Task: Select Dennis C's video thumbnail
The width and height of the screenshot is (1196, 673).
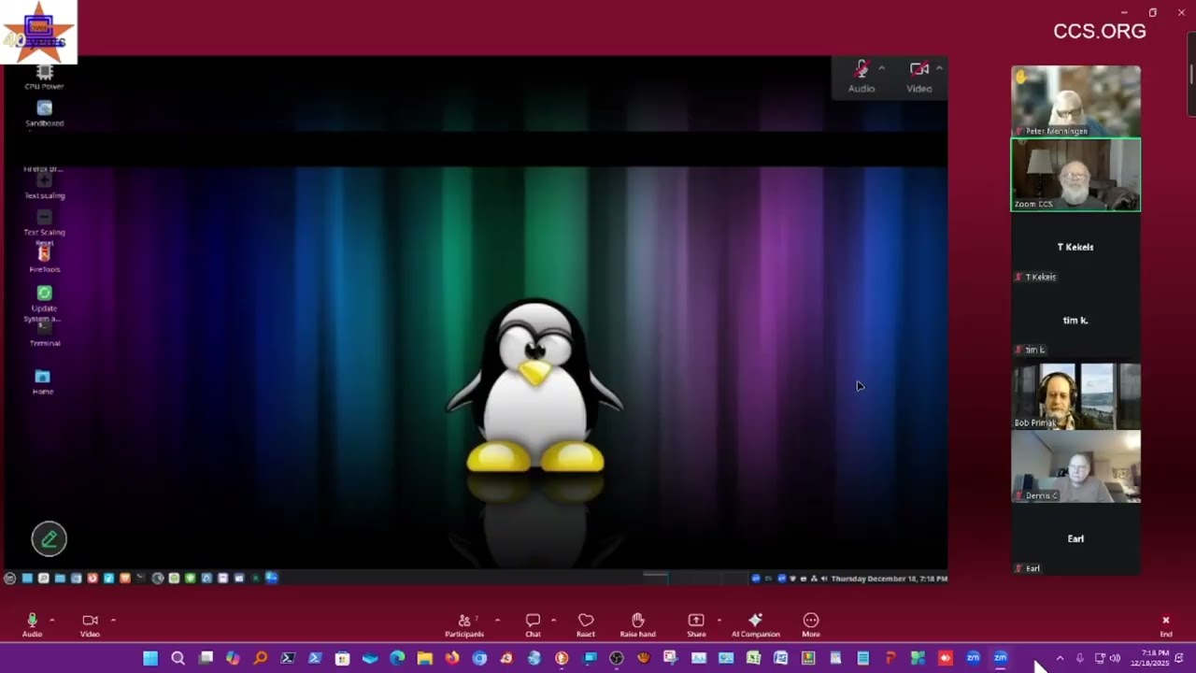Action: pos(1075,466)
